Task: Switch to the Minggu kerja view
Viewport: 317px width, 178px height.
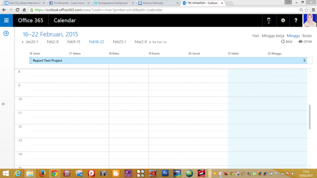Action: click(x=273, y=36)
